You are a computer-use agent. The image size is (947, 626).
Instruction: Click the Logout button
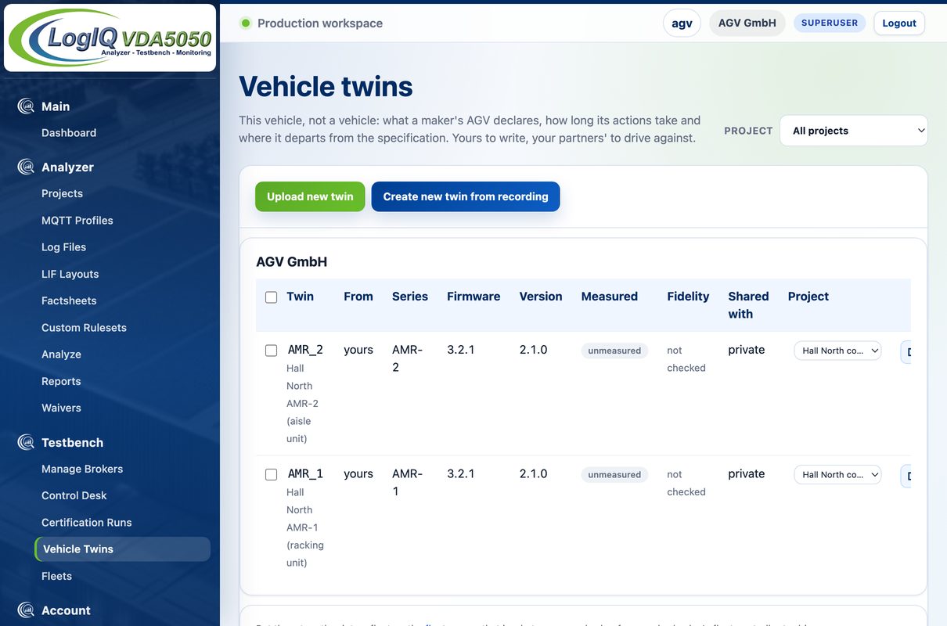(899, 23)
